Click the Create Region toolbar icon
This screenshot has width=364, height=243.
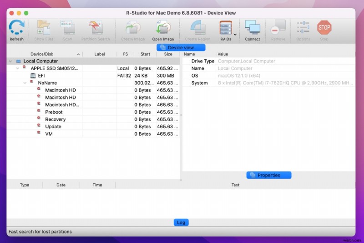click(197, 28)
